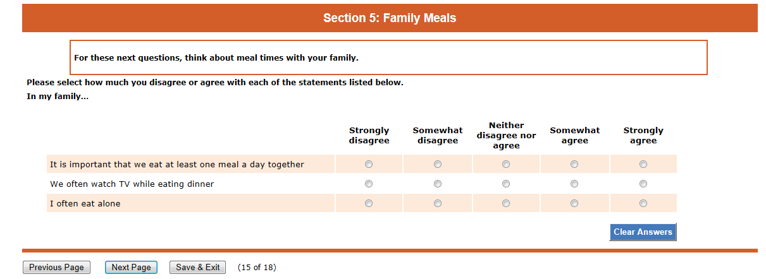Pick Neither disagree nor agree for eating alone
This screenshot has width=766, height=279.
pos(506,203)
